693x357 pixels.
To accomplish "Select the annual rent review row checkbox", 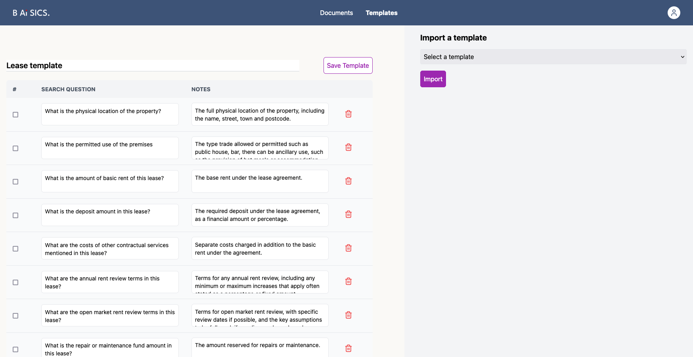I will click(15, 282).
